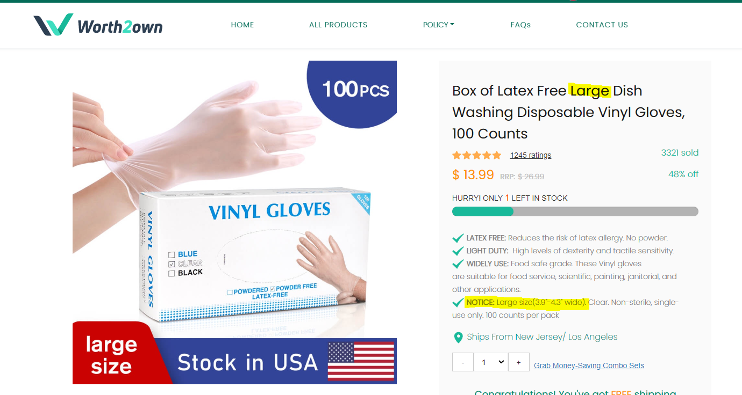Expand the POLICY dropdown menu

(438, 25)
